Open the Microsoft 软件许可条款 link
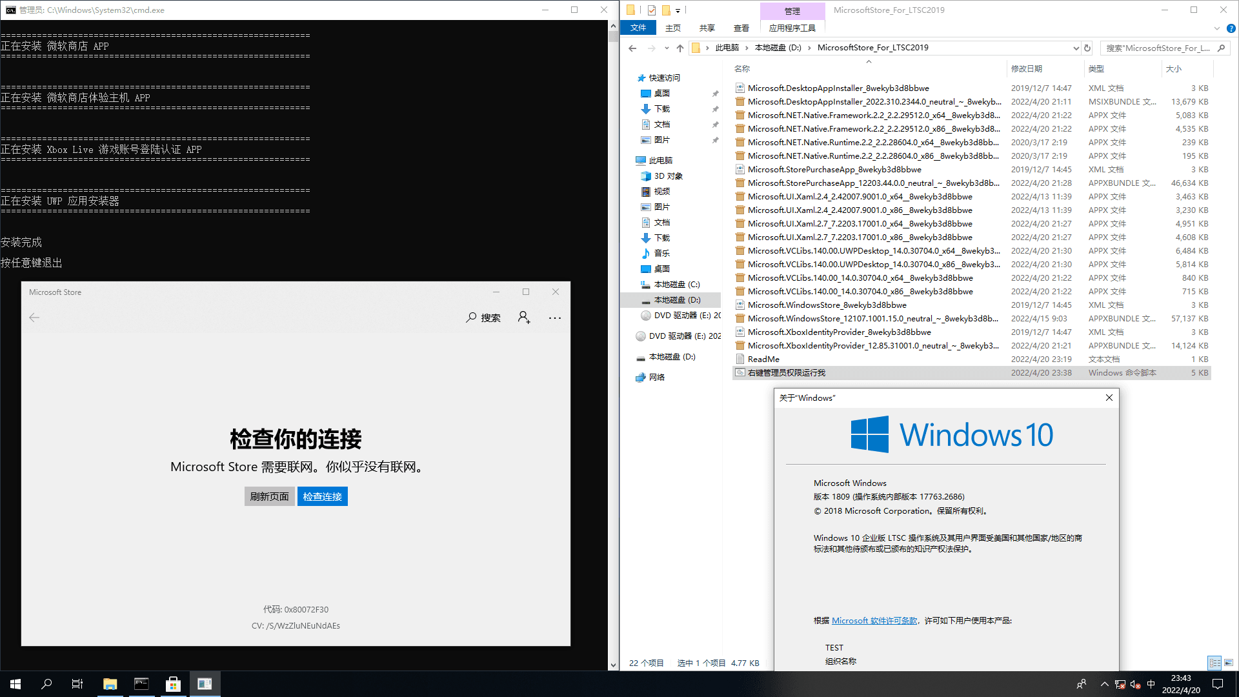This screenshot has height=697, width=1239. pyautogui.click(x=874, y=621)
